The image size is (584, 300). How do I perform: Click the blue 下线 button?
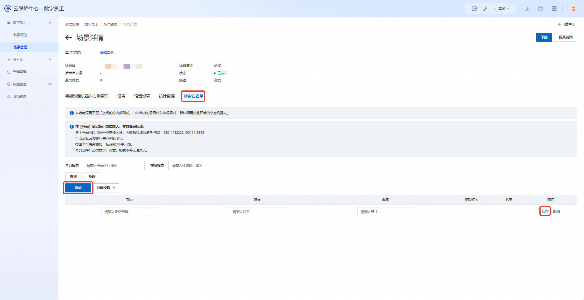(544, 37)
